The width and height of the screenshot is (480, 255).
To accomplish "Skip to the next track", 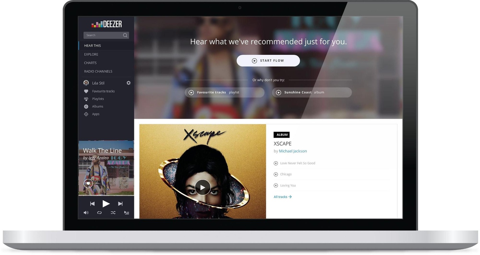I will 120,204.
